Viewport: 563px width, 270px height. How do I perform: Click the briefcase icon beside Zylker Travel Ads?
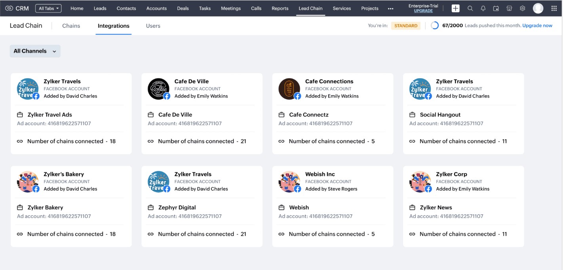20,115
